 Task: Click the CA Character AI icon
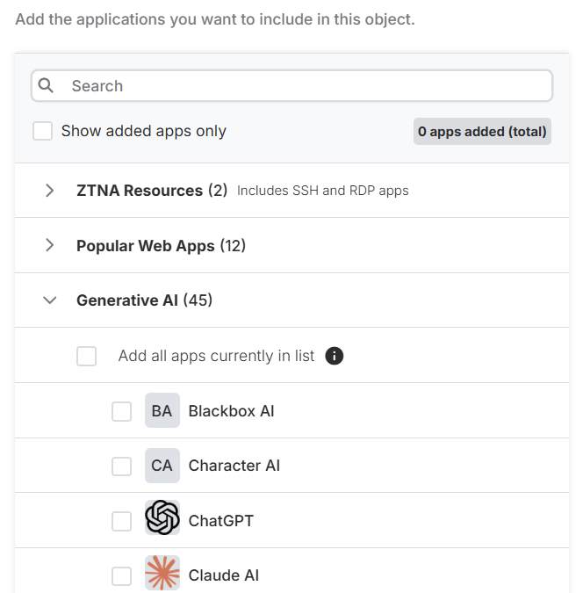click(162, 466)
